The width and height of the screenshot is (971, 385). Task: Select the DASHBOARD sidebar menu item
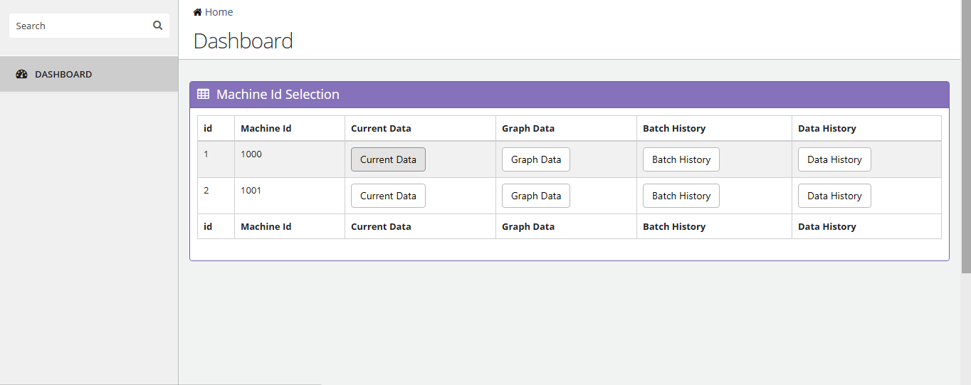(x=89, y=74)
